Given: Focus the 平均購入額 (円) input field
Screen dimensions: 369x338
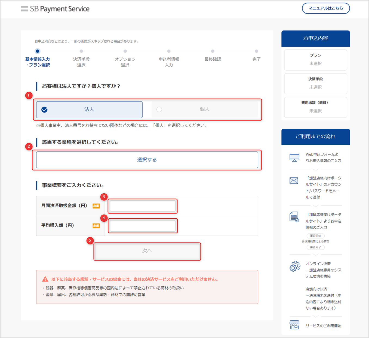Looking at the screenshot, I should [143, 226].
